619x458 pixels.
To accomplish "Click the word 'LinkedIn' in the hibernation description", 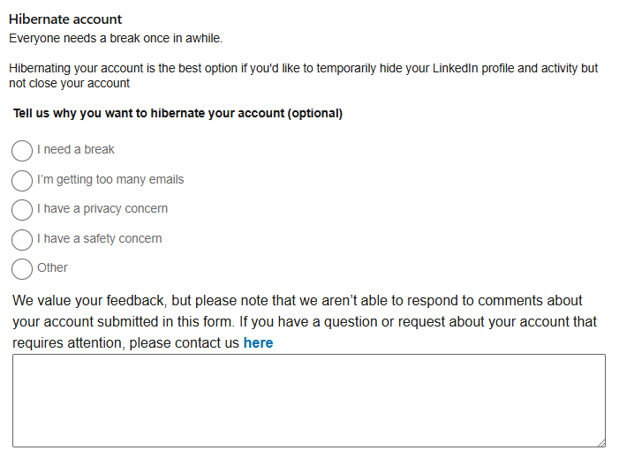I will click(x=457, y=69).
